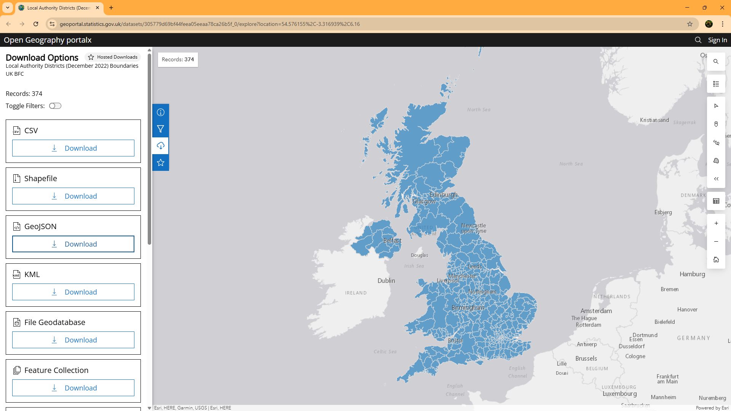Viewport: 731px width, 411px height.
Task: Open the map search tool
Action: [x=716, y=62]
